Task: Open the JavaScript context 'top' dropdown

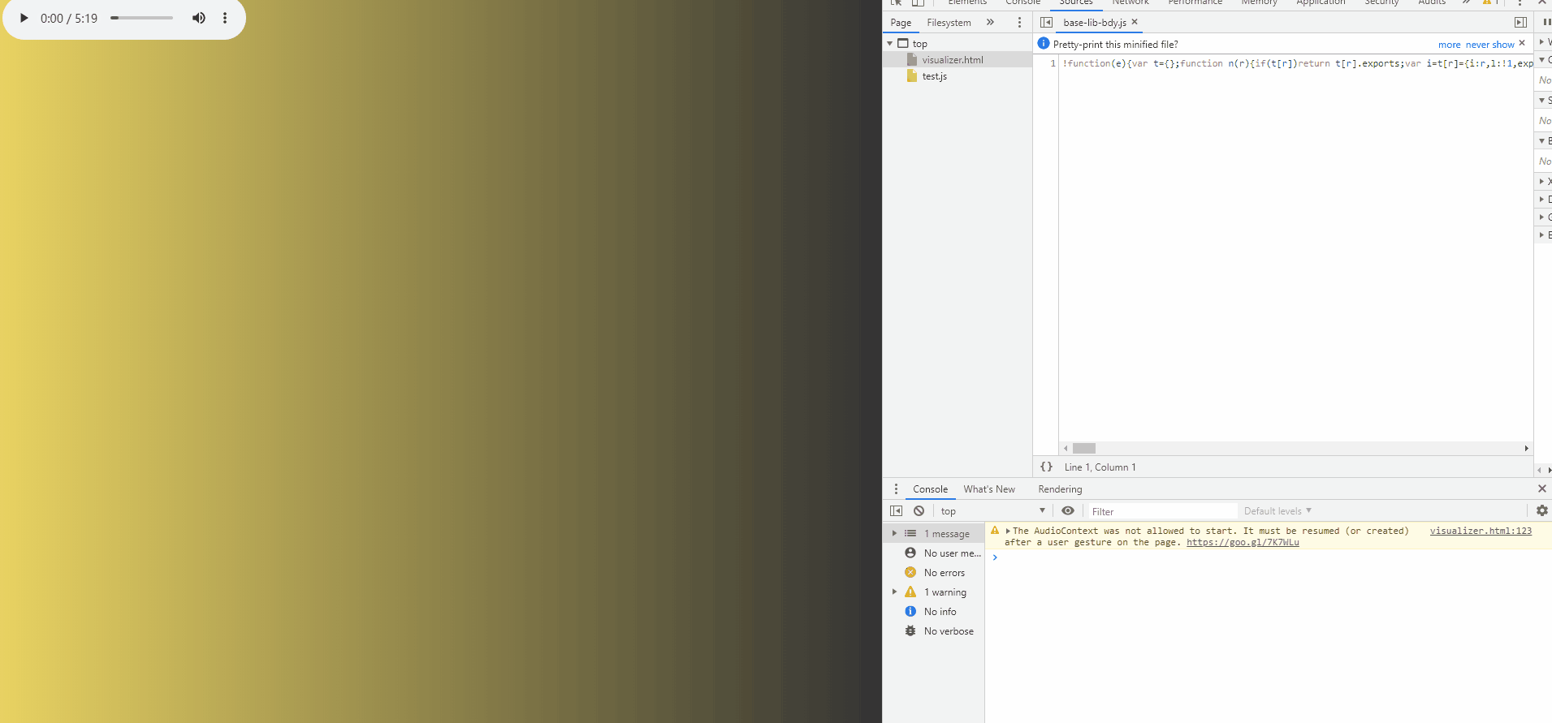Action: (992, 511)
